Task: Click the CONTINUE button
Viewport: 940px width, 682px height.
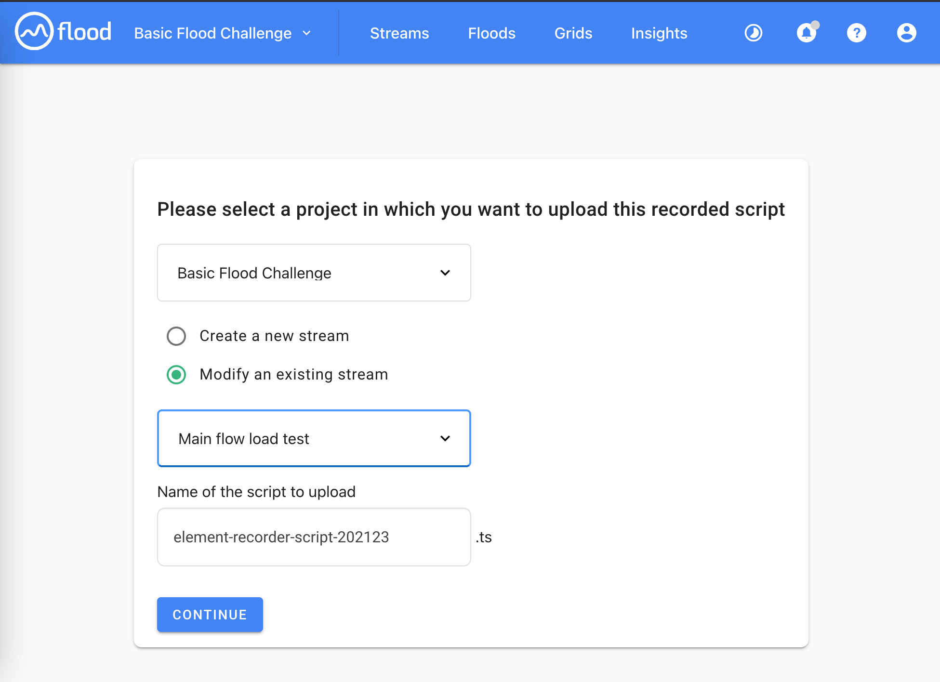Action: [x=210, y=615]
